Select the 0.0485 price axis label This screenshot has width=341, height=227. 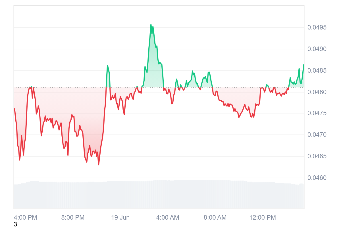317,70
